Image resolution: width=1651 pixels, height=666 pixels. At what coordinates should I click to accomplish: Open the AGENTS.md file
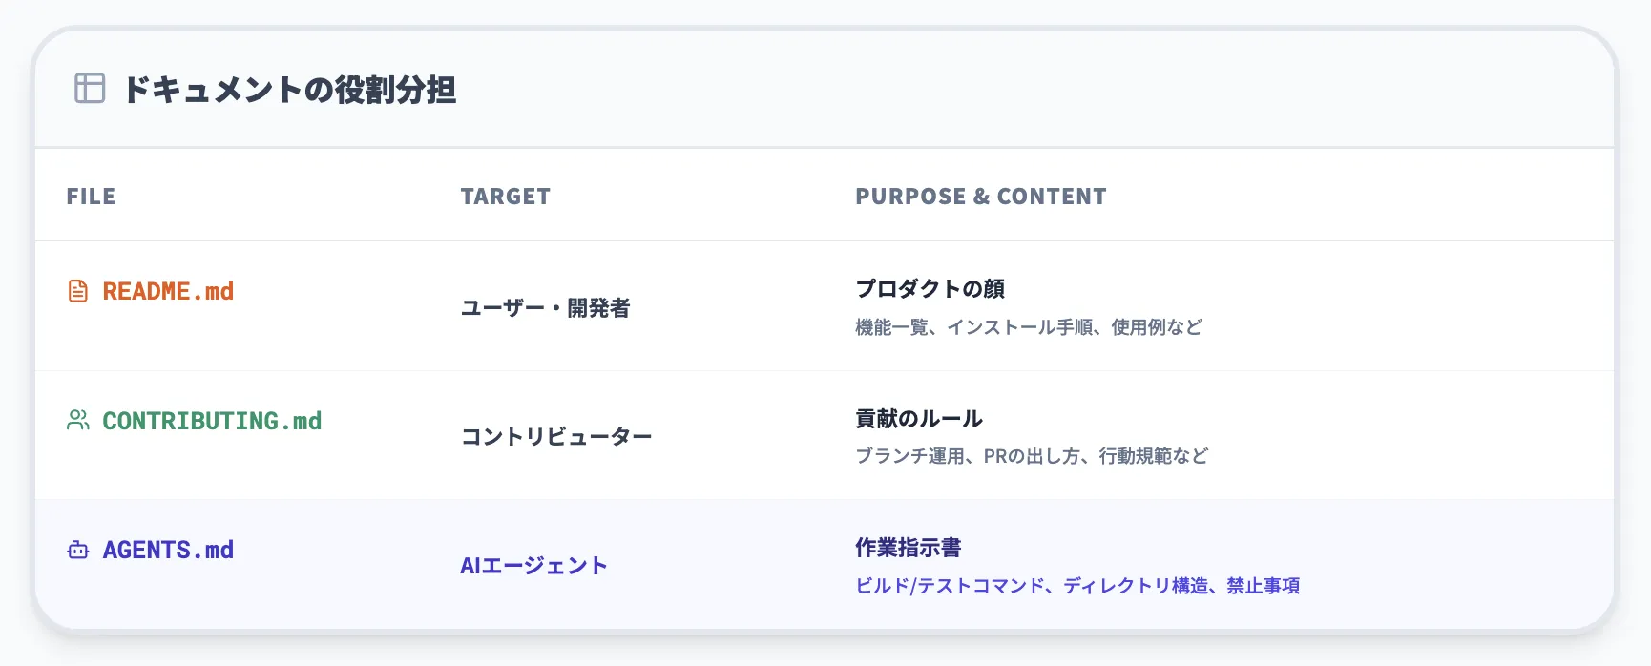169,551
